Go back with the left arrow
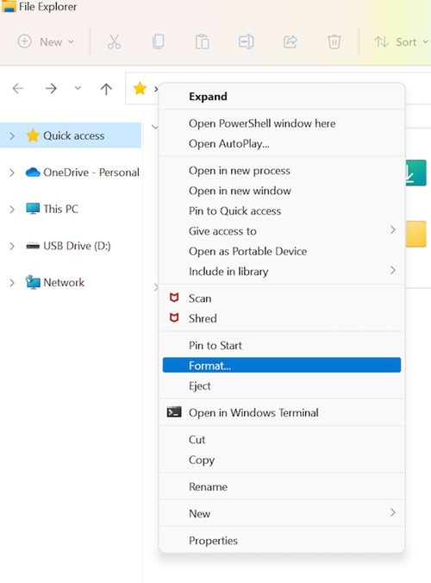The height and width of the screenshot is (583, 431). point(18,89)
